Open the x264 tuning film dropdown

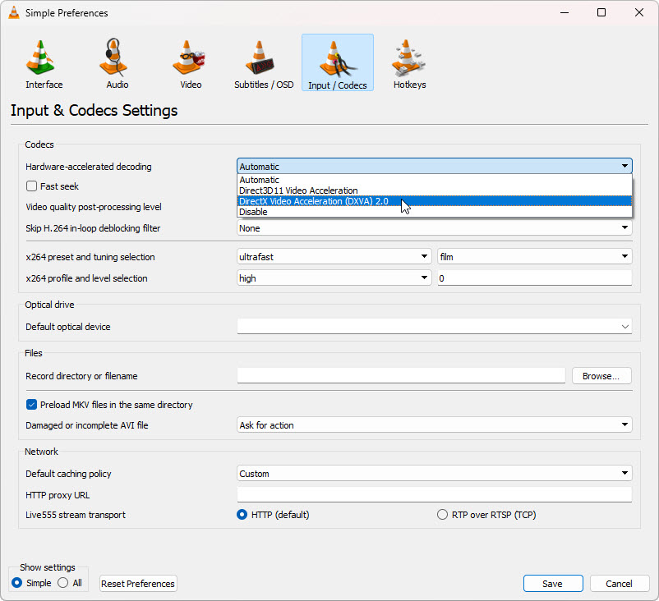point(535,257)
